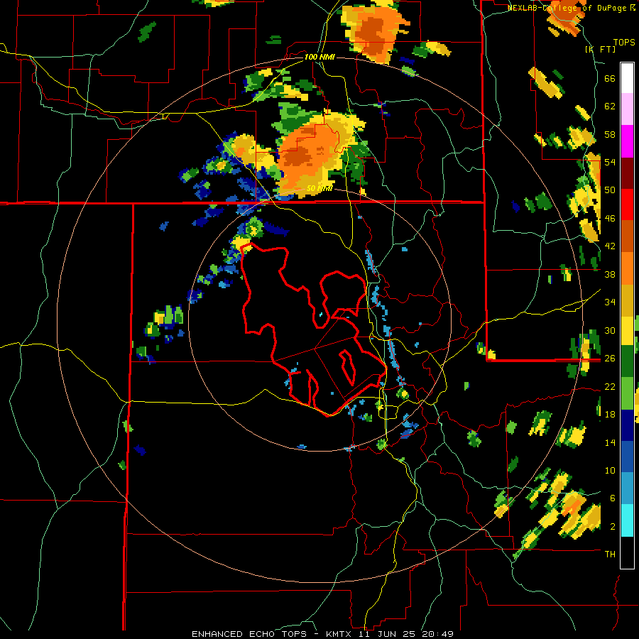
Task: Click the 'TOPS' legend title
Action: (624, 42)
